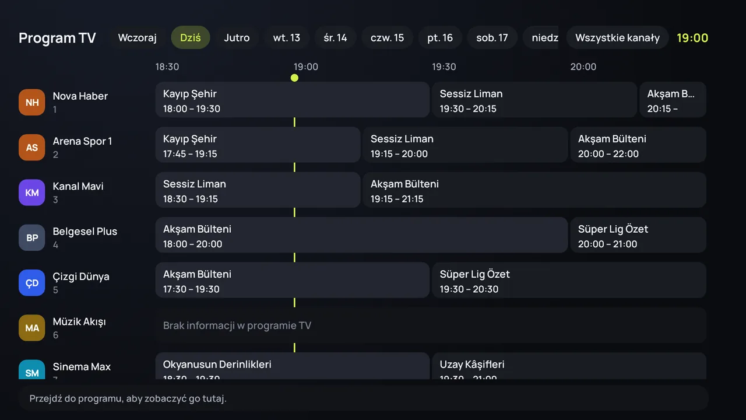This screenshot has height=420, width=746.
Task: Select the Dziś day tab
Action: 191,38
